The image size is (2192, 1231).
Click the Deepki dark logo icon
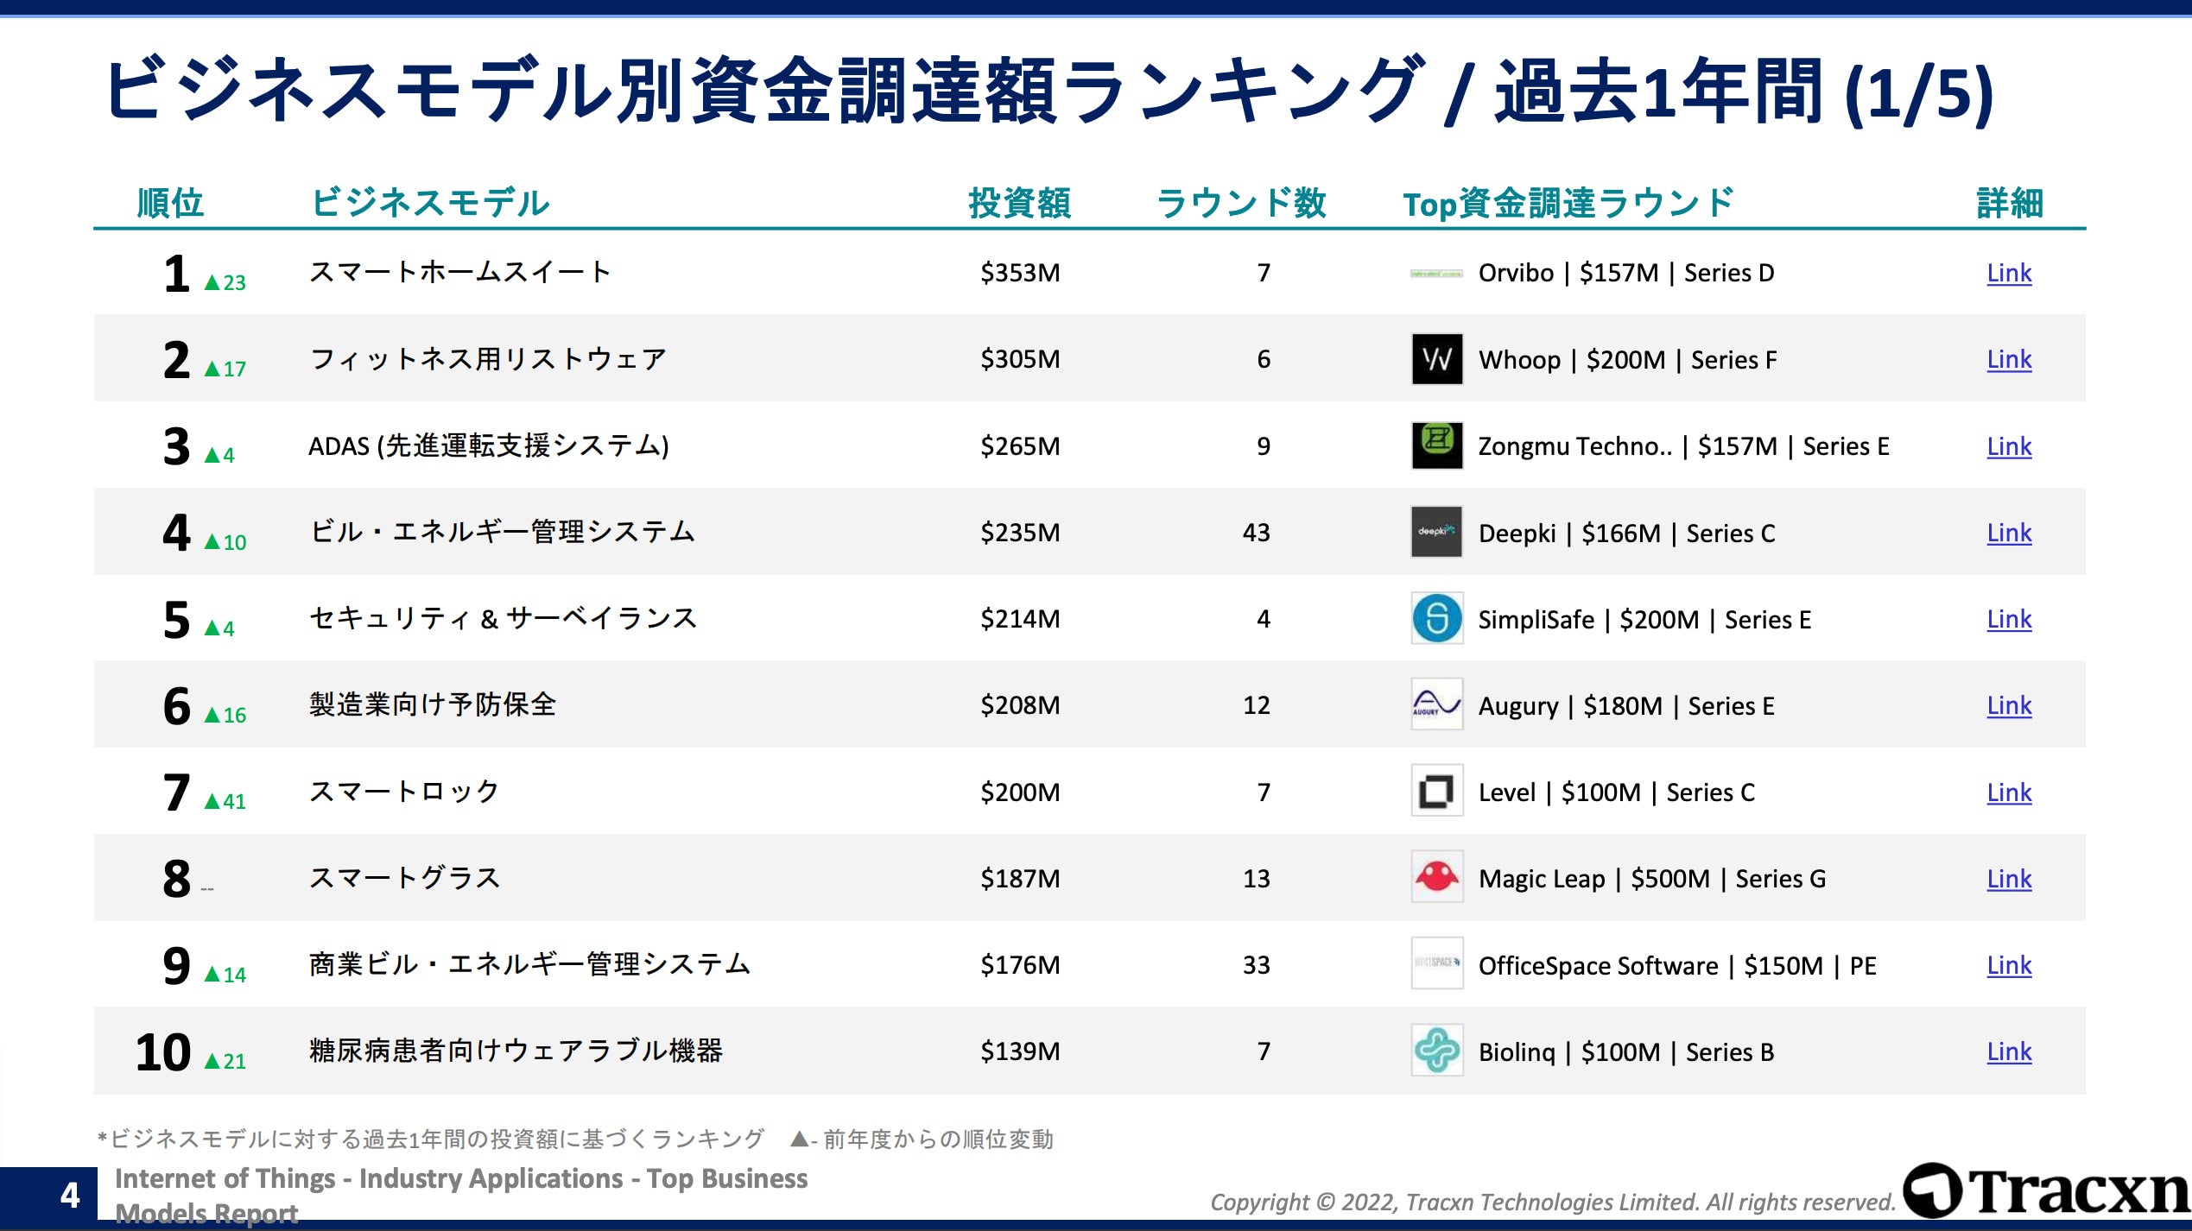[x=1436, y=532]
